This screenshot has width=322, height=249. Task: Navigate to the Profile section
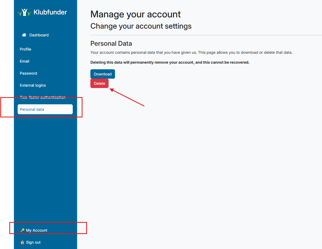tap(25, 49)
